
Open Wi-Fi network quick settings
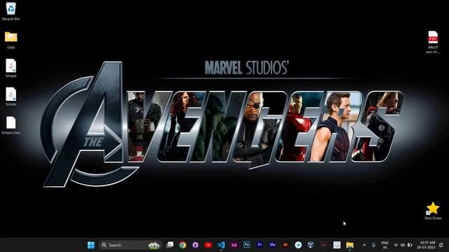396,245
